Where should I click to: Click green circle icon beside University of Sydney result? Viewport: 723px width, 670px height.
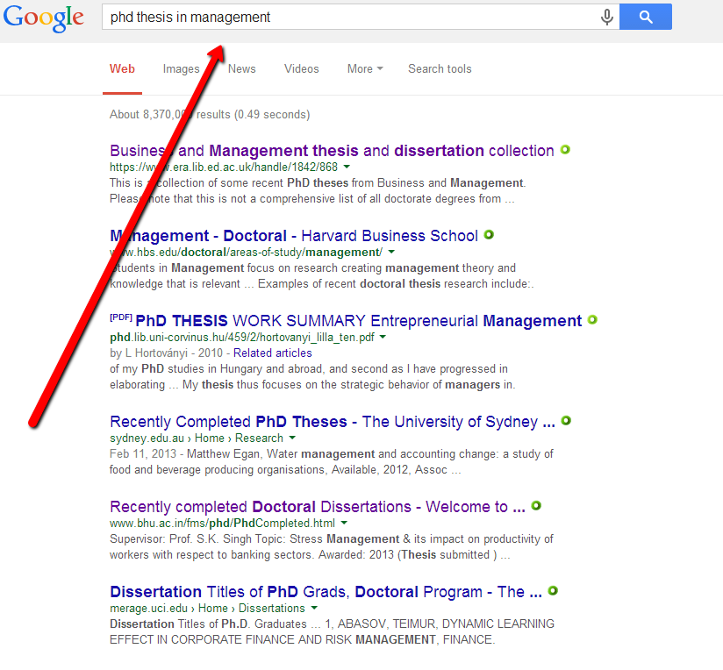pos(566,421)
